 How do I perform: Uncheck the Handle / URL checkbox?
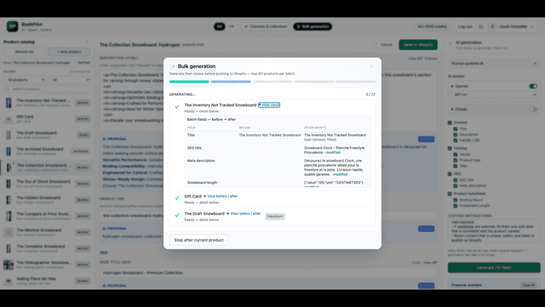pyautogui.click(x=455, y=140)
